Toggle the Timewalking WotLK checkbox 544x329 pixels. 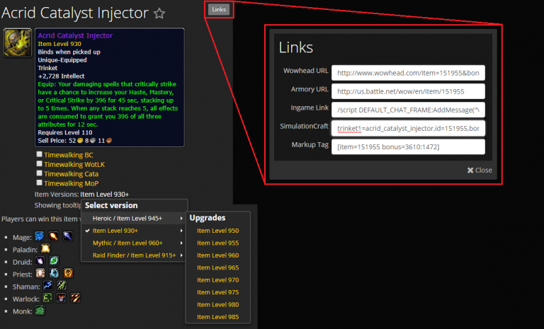pos(40,163)
